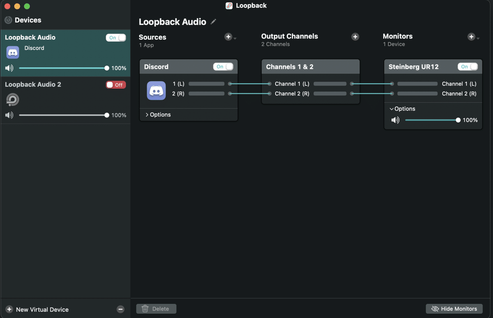The width and height of the screenshot is (493, 318).
Task: Add a monitor device with plus icon
Action: pyautogui.click(x=471, y=37)
